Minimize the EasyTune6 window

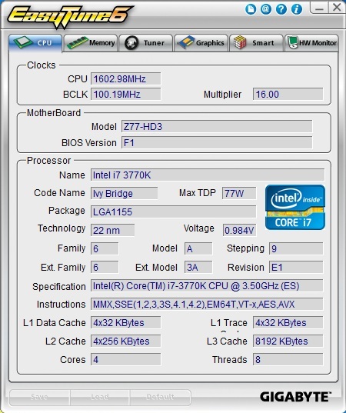click(x=319, y=8)
